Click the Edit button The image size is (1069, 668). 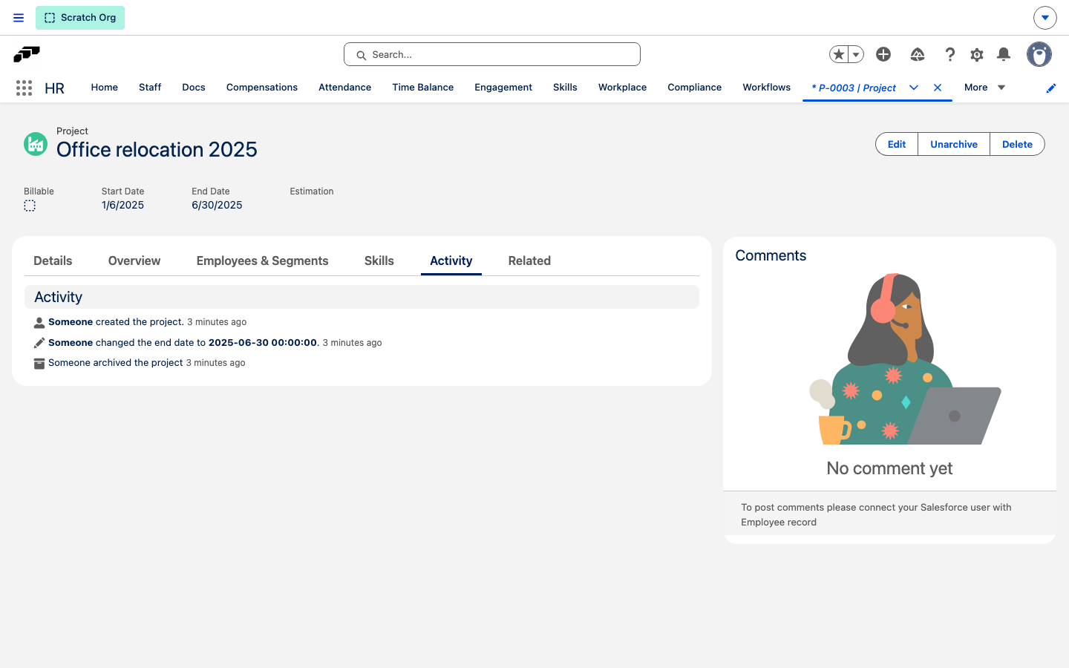(x=897, y=144)
